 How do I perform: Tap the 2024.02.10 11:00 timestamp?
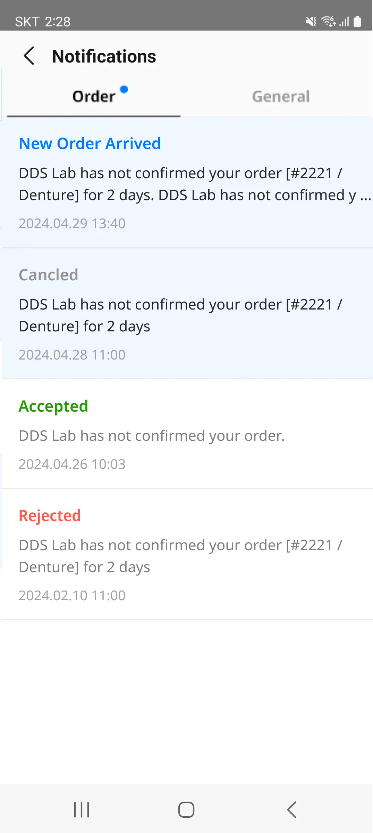click(72, 595)
